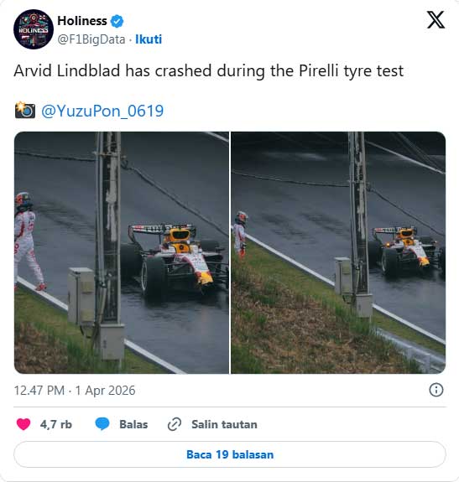
Task: Open the right trackside photo
Action: [x=338, y=252]
